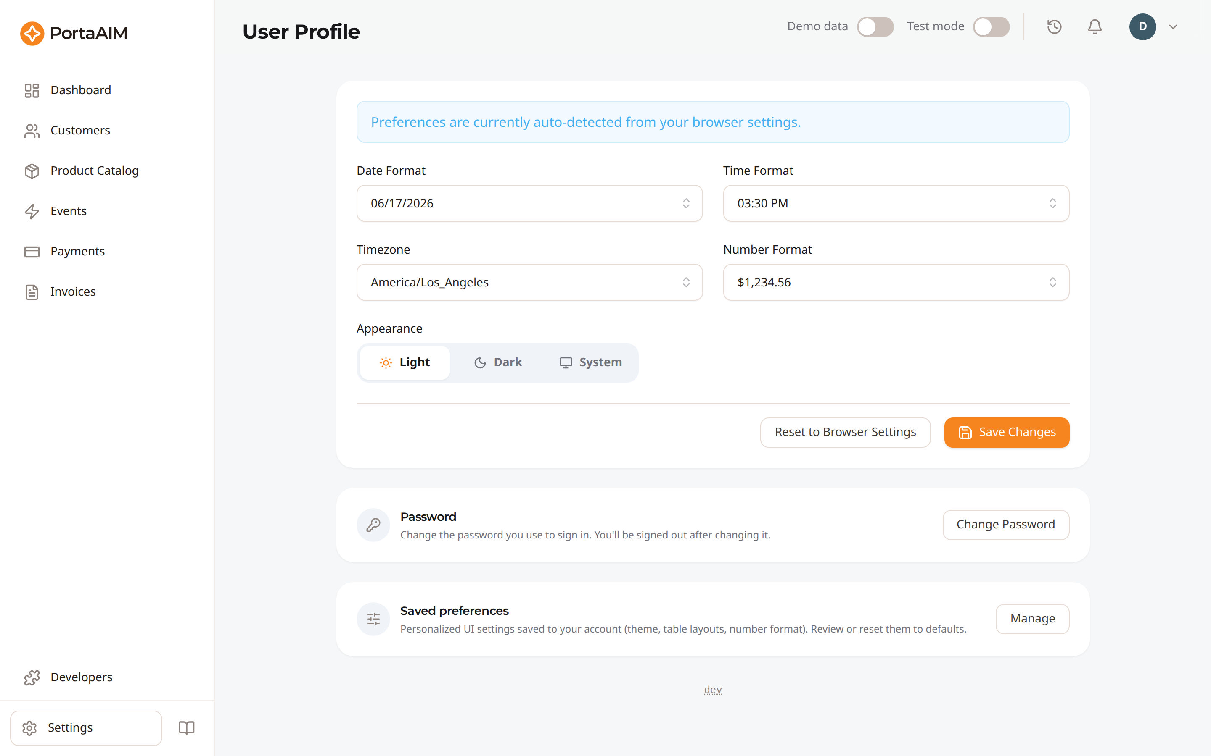Open the Customers page label

tap(80, 131)
